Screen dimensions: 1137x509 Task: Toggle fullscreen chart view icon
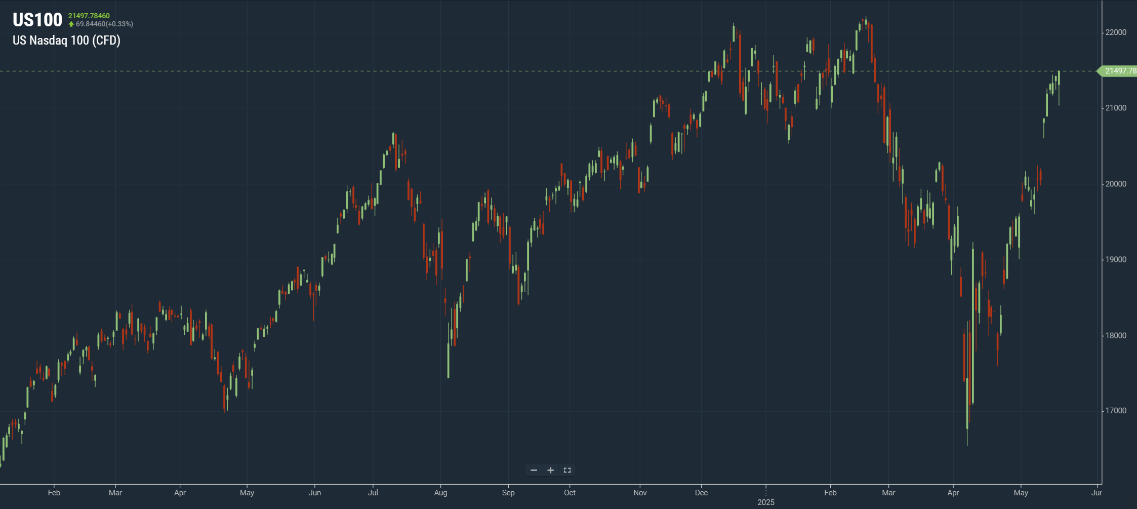[567, 471]
